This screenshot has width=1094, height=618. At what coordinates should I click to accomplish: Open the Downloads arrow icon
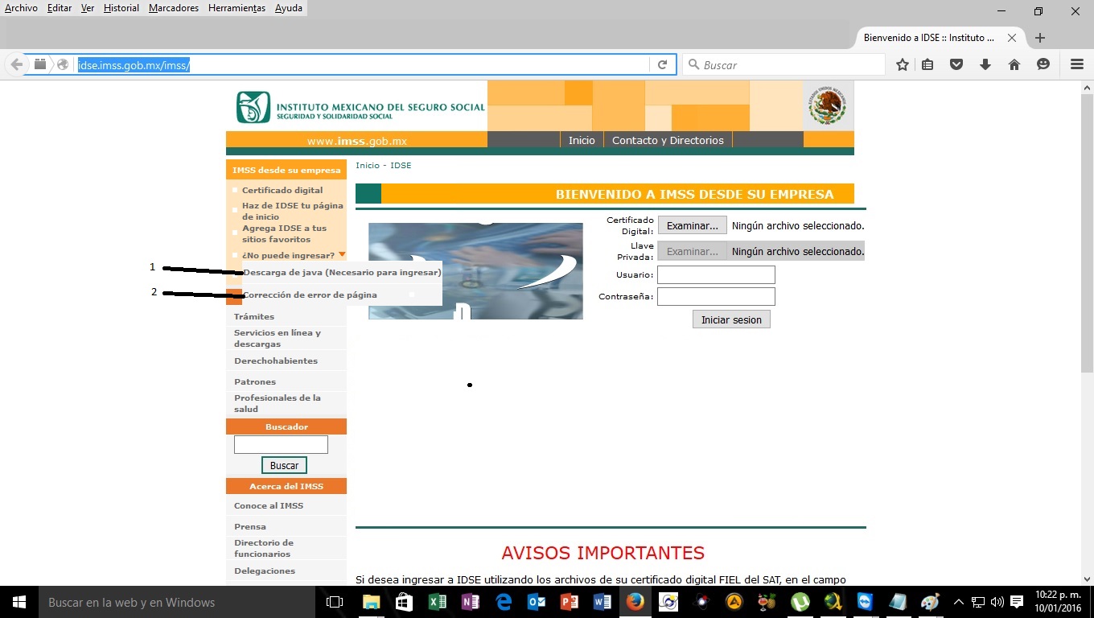[x=985, y=65]
